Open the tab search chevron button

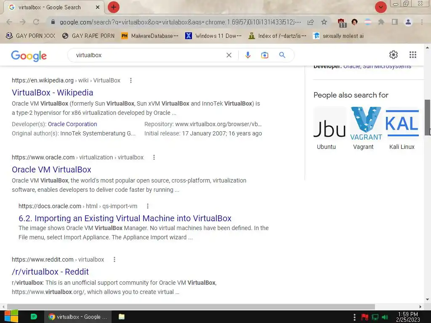pyautogui.click(x=380, y=7)
